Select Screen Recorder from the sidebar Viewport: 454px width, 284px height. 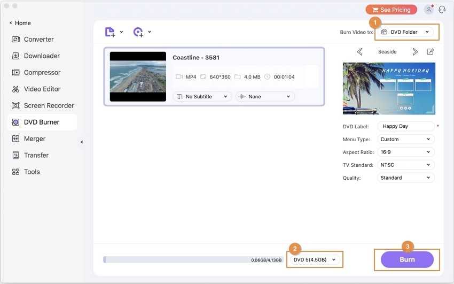click(x=49, y=105)
